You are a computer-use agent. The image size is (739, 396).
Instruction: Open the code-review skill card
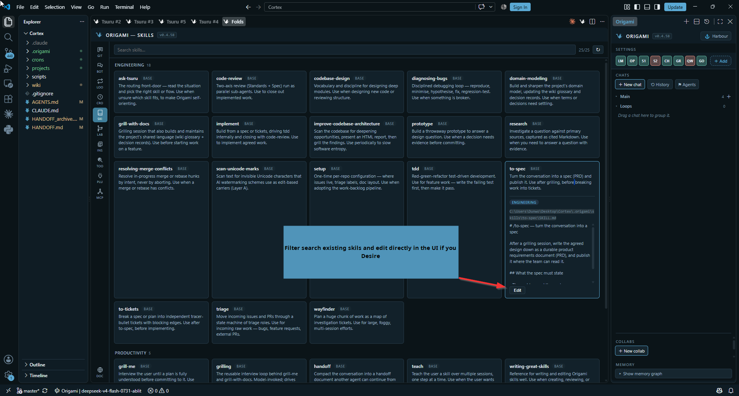click(x=259, y=92)
